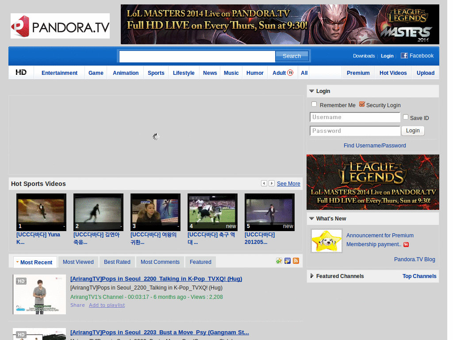
Task: Click the League of Legends sidebar banner
Action: [372, 182]
